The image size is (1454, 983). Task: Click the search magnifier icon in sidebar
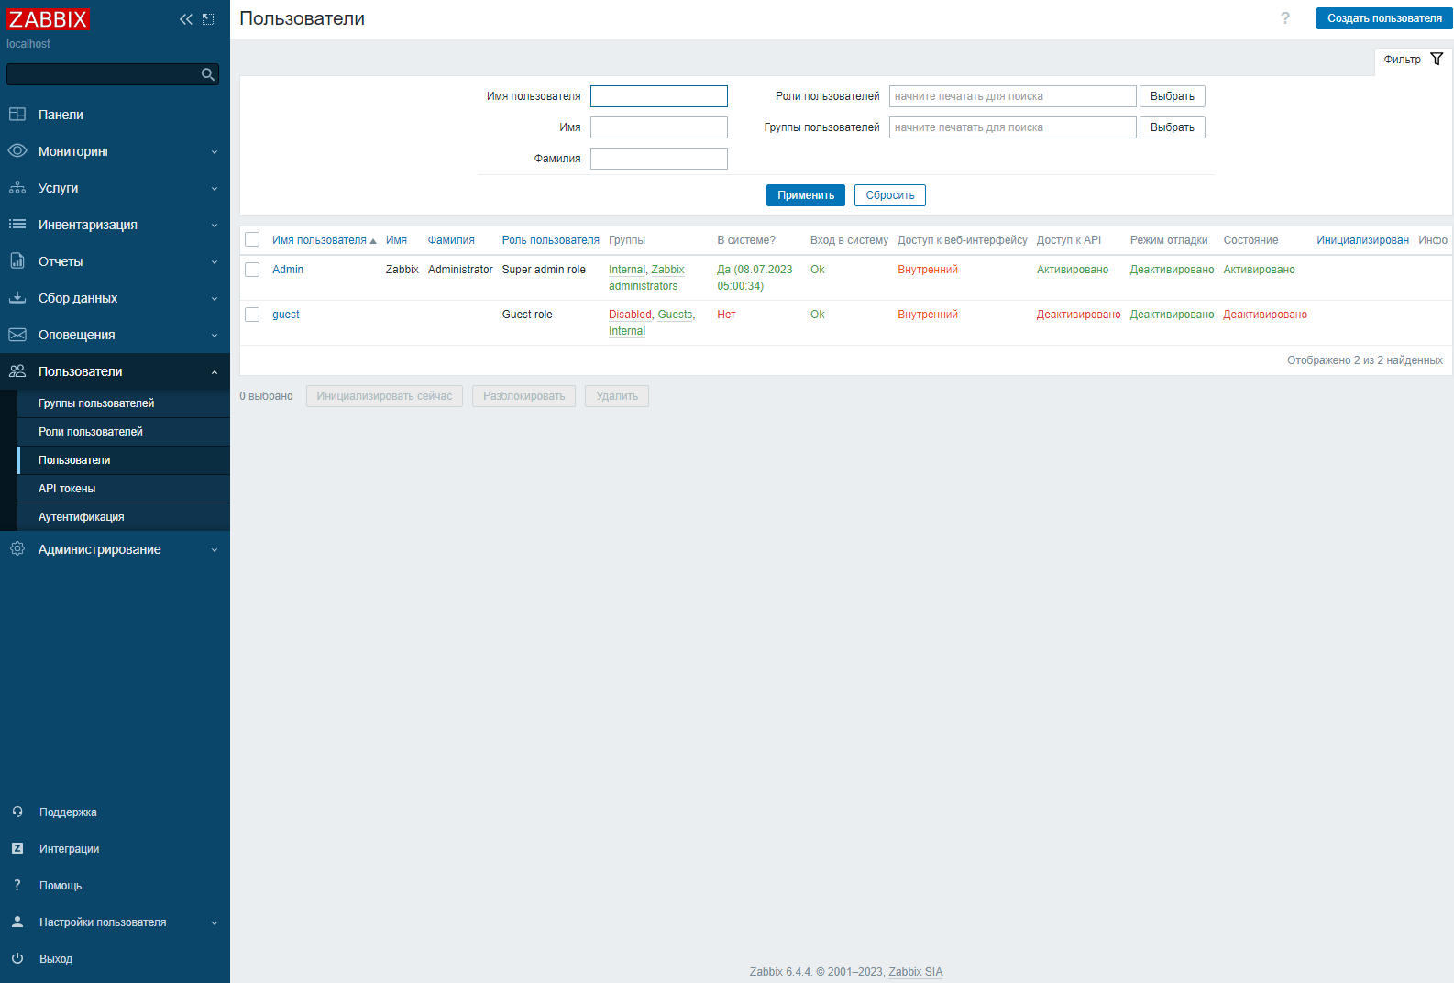208,74
